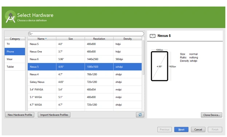
Task: Select the Tablet category
Action: (15, 67)
